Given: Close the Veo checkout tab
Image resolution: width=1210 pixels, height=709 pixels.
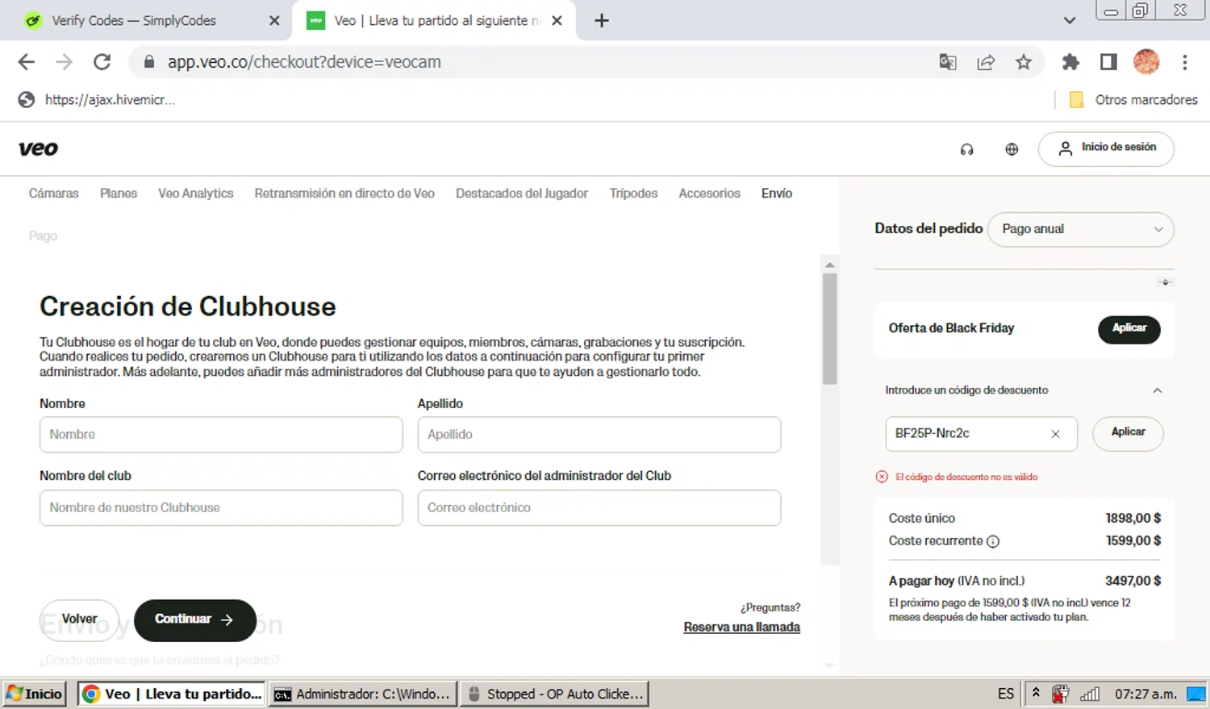Looking at the screenshot, I should [x=557, y=21].
